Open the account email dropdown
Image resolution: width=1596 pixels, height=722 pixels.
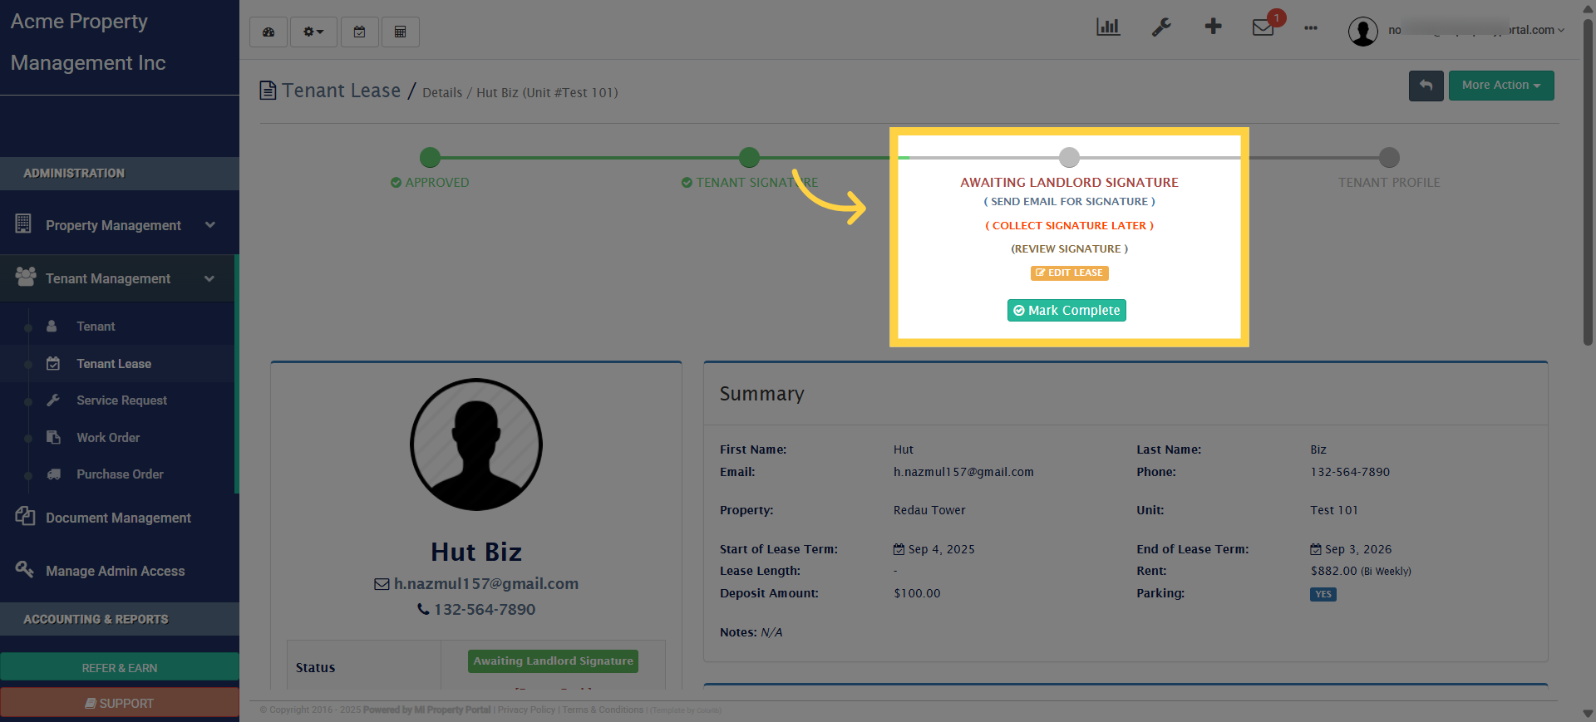(1476, 30)
